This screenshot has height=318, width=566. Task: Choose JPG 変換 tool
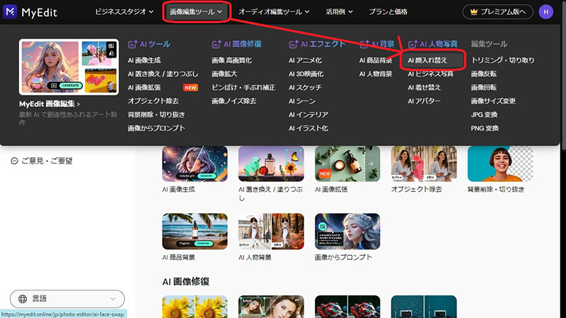pyautogui.click(x=484, y=114)
